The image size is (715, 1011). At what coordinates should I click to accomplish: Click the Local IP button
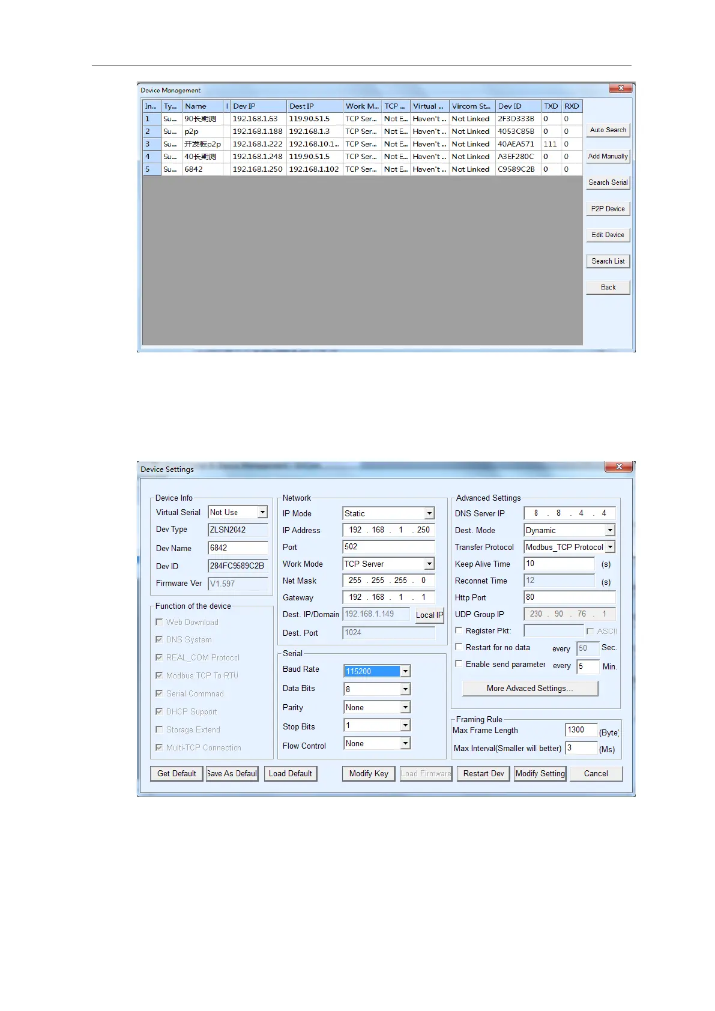point(429,615)
